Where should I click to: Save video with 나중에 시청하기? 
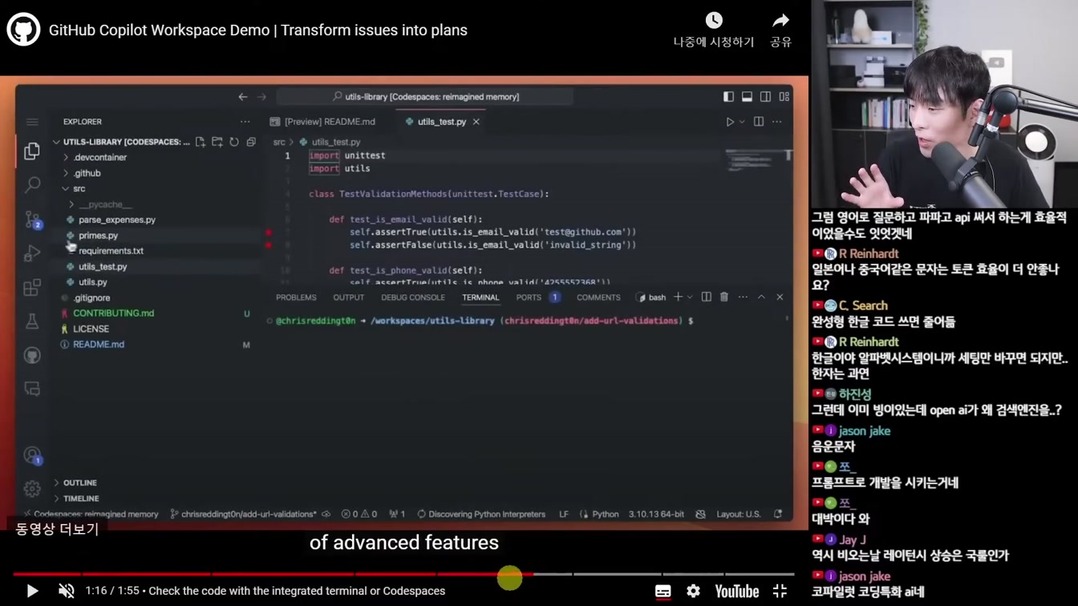pos(714,30)
